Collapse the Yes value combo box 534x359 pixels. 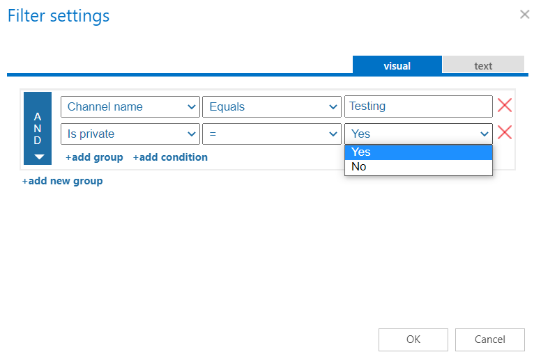pyautogui.click(x=418, y=134)
